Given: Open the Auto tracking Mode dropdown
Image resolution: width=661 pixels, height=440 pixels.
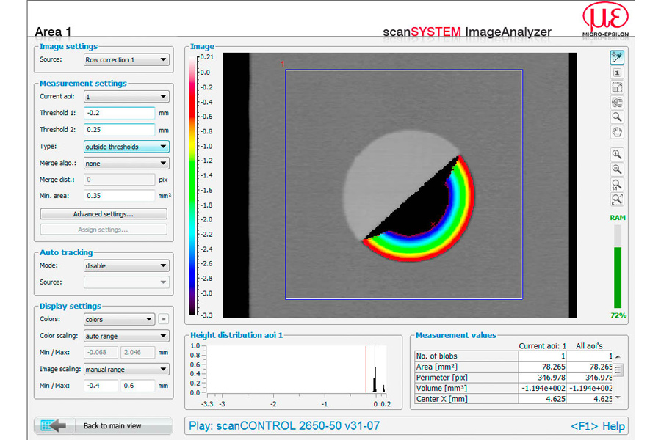Looking at the screenshot, I should pos(126,265).
